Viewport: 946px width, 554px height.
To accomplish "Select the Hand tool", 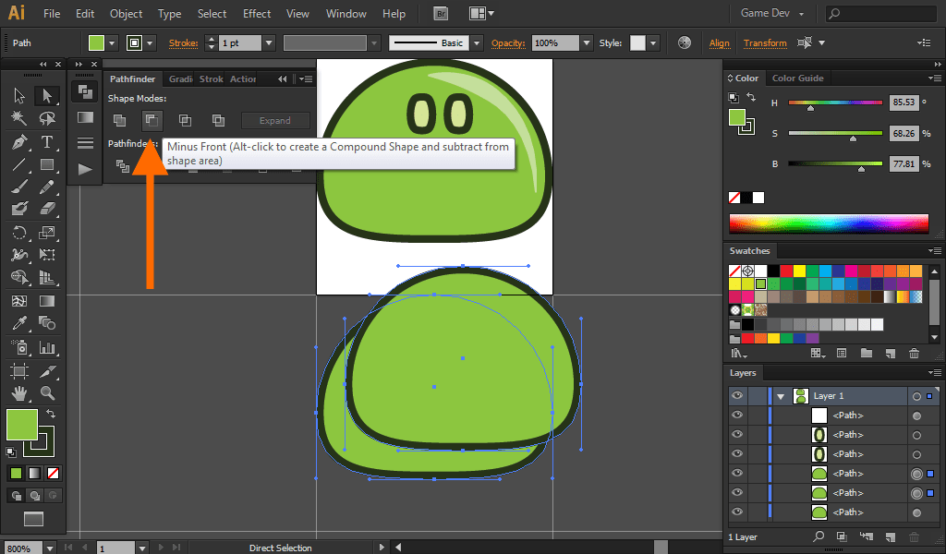I will [19, 392].
